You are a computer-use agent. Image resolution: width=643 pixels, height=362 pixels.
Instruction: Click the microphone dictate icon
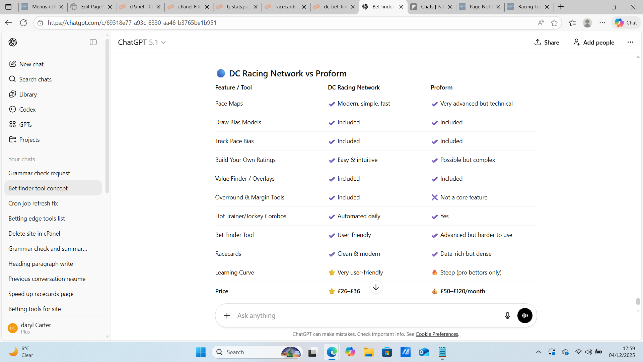(507, 315)
